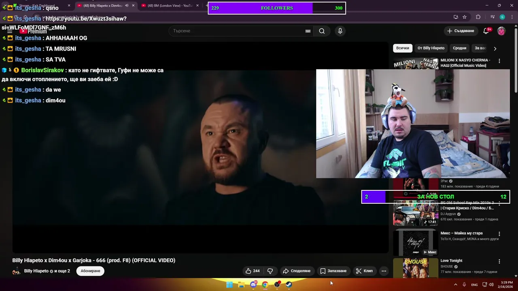Like the video with 244 likes
The width and height of the screenshot is (518, 291).
point(253,271)
